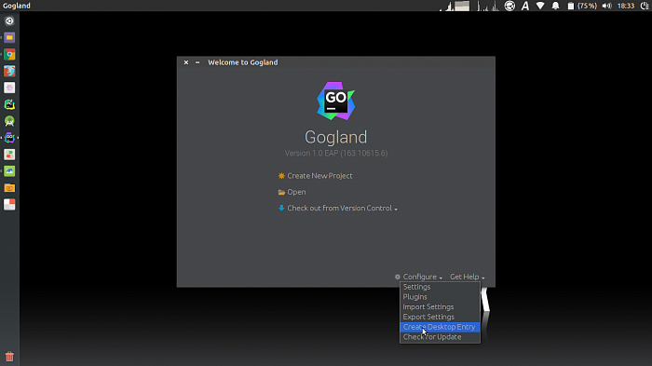Click the Configure gear icon

point(398,277)
